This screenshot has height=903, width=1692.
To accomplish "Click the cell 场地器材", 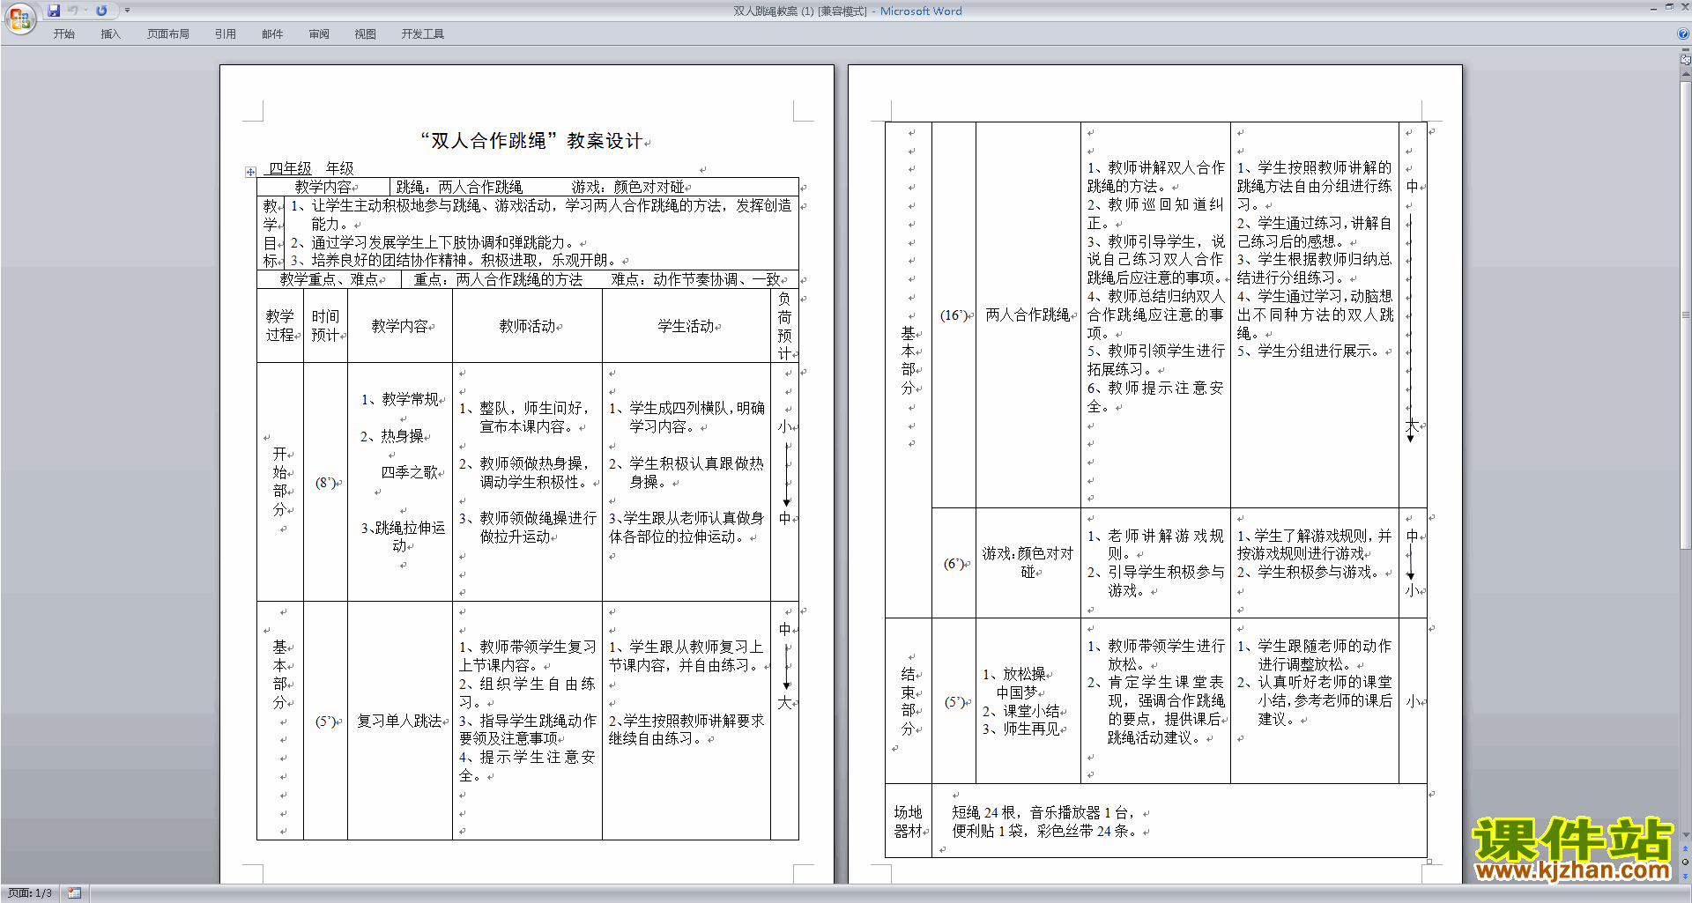I will (908, 821).
